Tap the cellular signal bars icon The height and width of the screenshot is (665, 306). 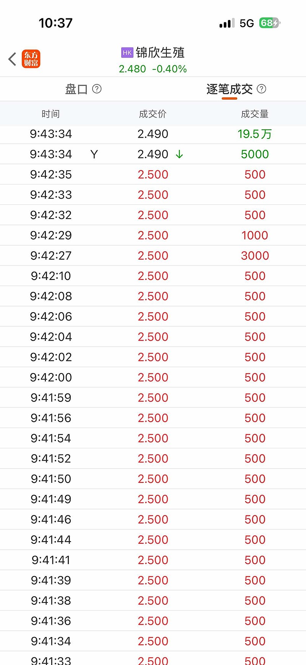[x=227, y=23]
